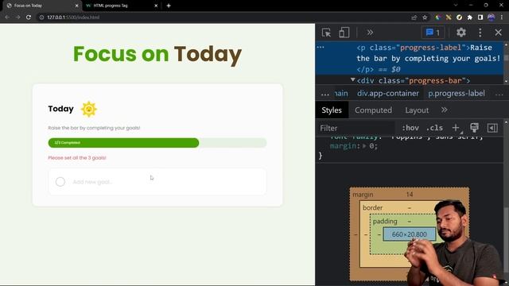Open the browser profile avatar
The image size is (509, 286).
tap(492, 17)
